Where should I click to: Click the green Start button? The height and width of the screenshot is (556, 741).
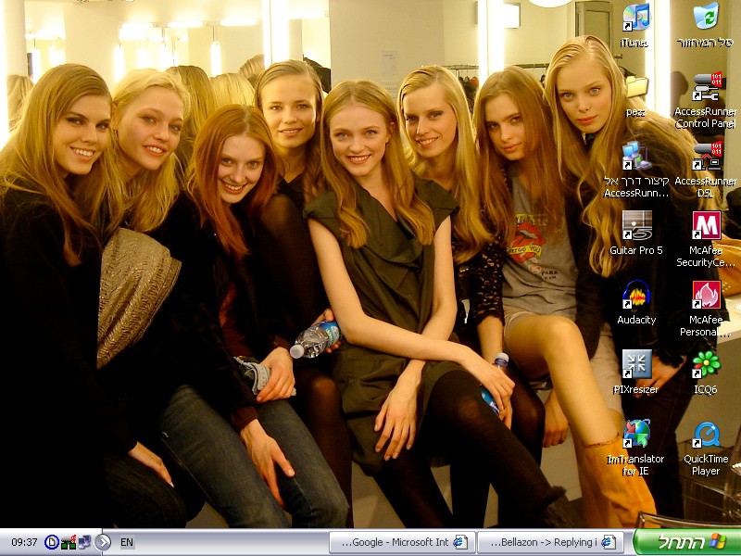pyautogui.click(x=686, y=542)
